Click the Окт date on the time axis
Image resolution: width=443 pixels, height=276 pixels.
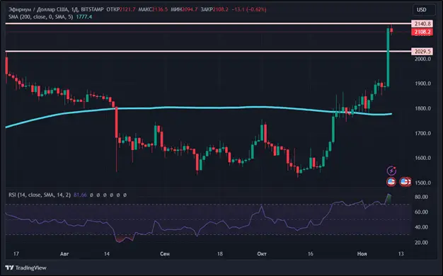262,254
